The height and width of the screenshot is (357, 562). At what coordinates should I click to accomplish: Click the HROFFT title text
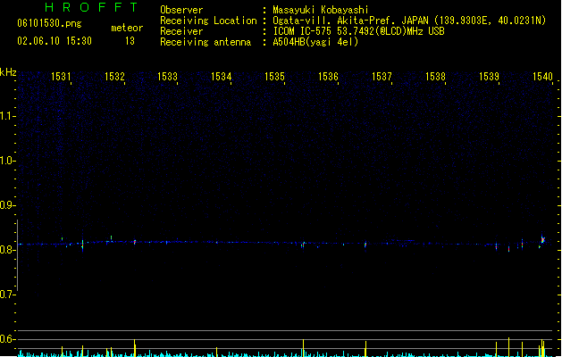[x=91, y=7]
